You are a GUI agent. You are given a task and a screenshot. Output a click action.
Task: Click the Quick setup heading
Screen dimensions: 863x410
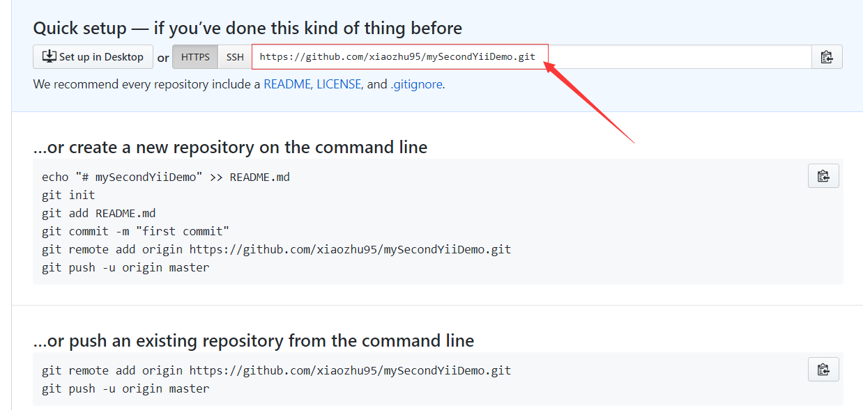247,29
